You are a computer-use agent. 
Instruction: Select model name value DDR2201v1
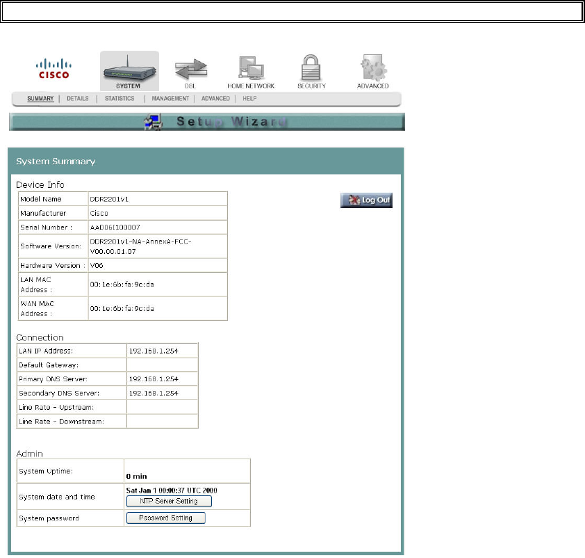click(x=109, y=199)
